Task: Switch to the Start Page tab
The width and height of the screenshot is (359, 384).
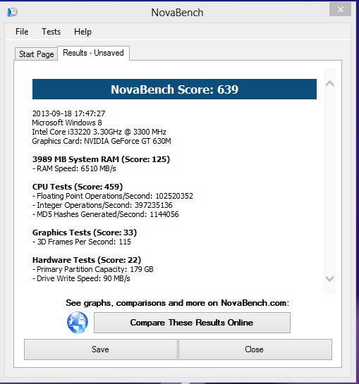Action: tap(36, 54)
